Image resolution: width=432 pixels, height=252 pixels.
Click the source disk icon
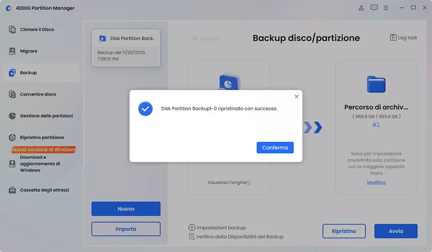coord(229,82)
